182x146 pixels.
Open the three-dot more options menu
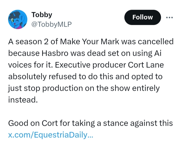coord(169,17)
